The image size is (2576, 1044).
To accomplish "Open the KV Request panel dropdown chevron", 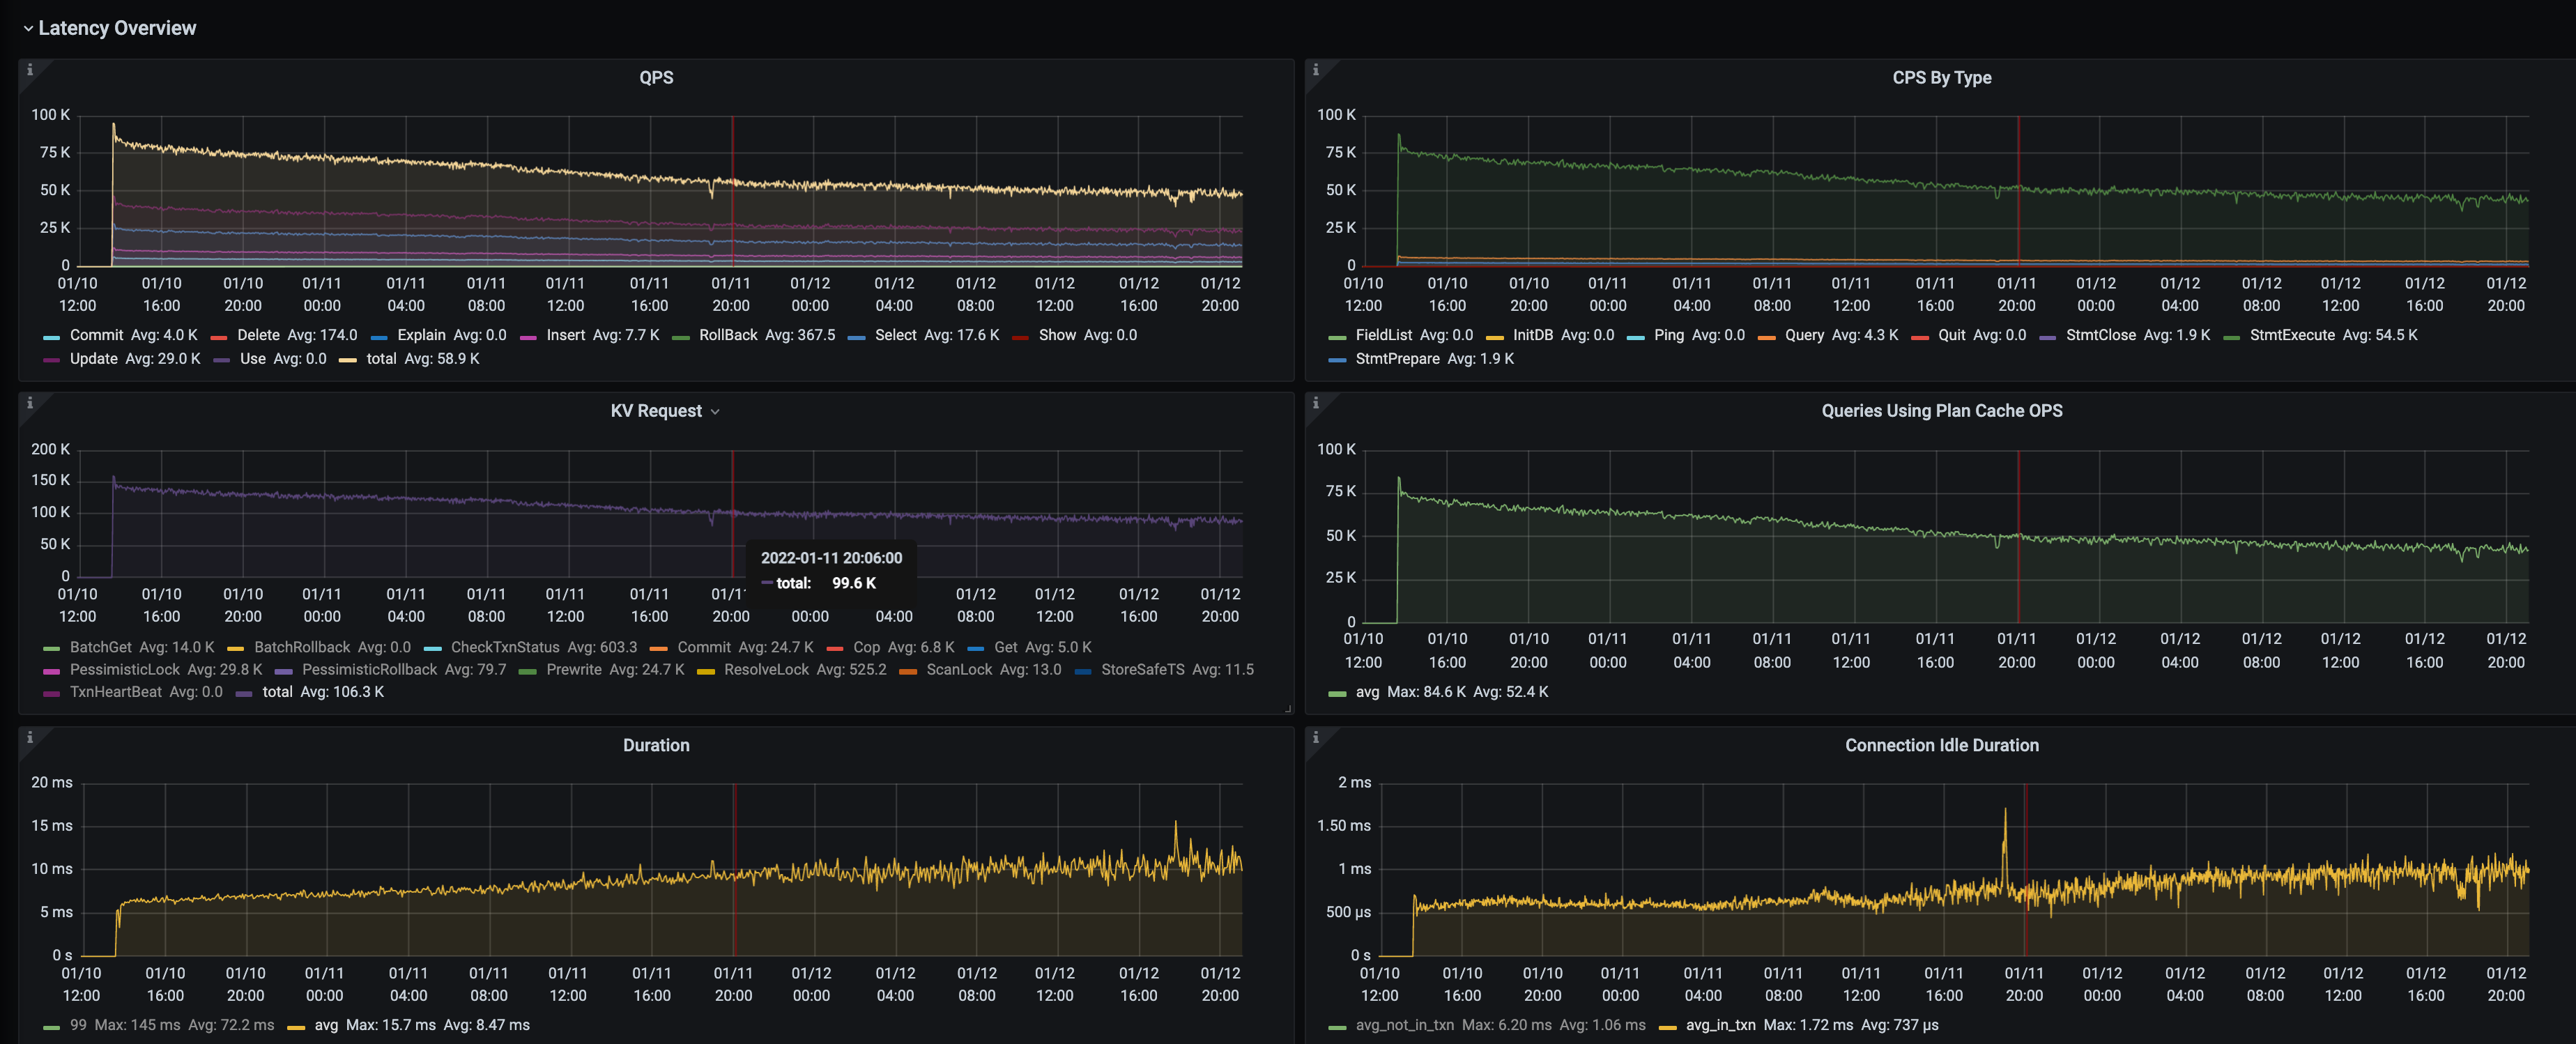I will 714,411.
